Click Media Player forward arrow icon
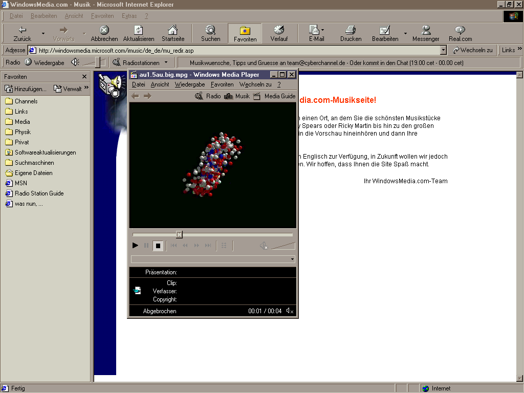 click(147, 96)
